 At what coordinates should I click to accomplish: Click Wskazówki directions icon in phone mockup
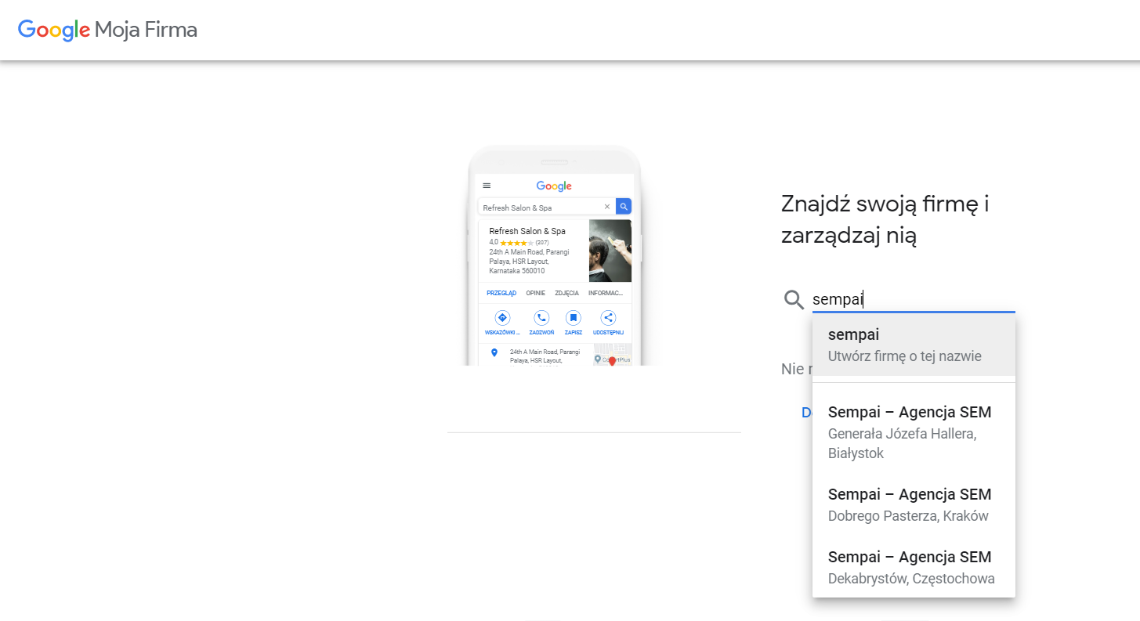point(502,318)
